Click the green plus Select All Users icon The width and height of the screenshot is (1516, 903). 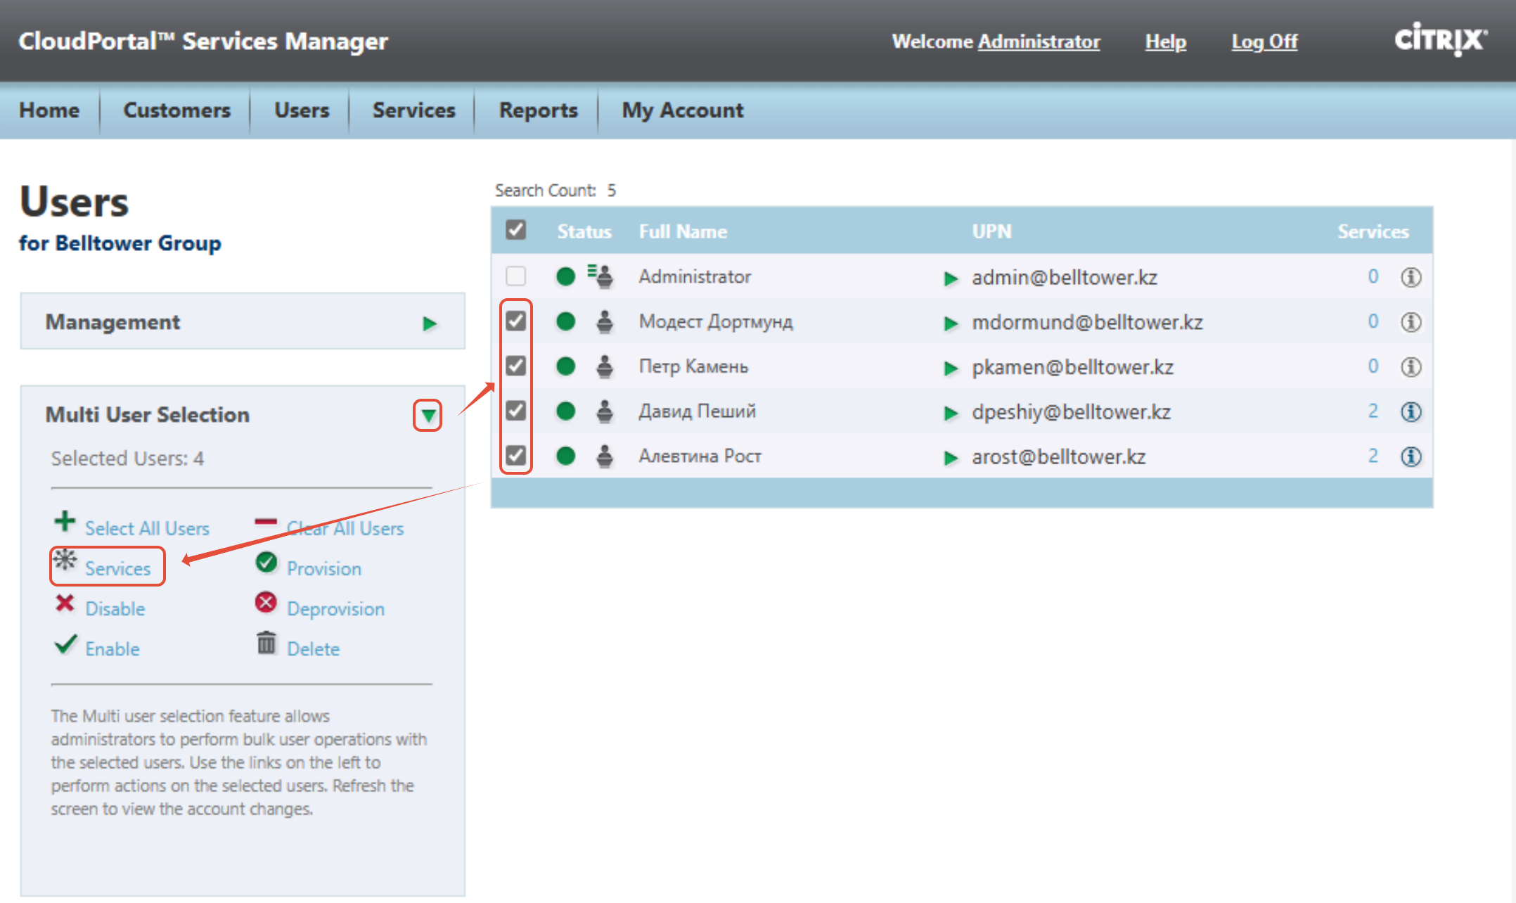pyautogui.click(x=65, y=521)
